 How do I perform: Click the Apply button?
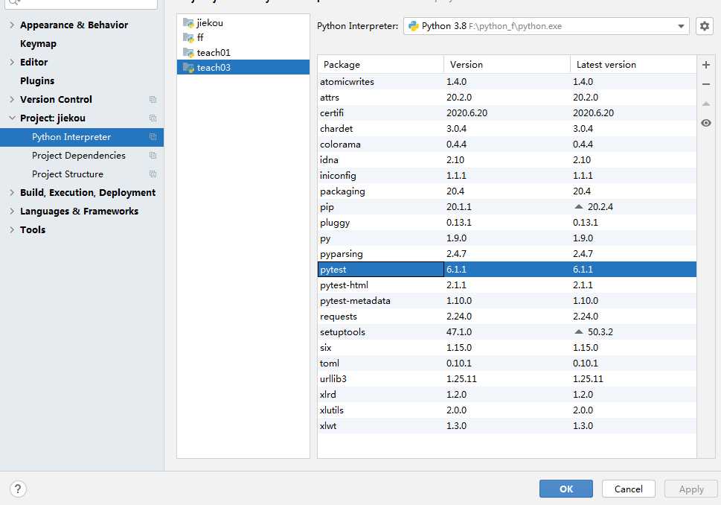pyautogui.click(x=691, y=489)
